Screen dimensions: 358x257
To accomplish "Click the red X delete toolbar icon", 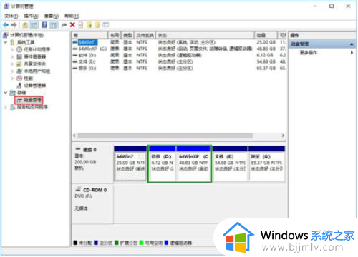I will tap(72, 25).
